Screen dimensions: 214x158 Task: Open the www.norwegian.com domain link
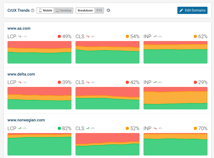(x=26, y=120)
